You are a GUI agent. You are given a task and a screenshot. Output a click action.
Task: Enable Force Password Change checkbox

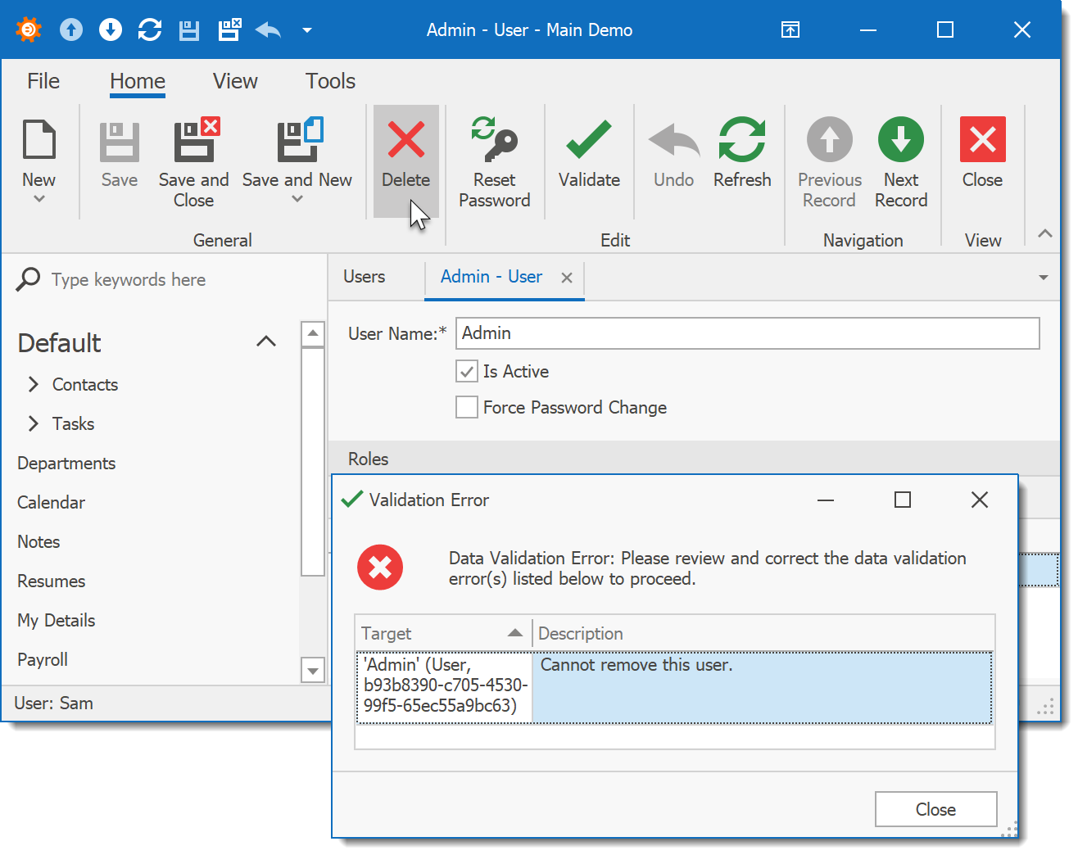[x=467, y=408]
